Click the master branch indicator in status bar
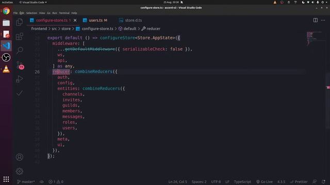Screen dimensions: 330x185 [26, 182]
